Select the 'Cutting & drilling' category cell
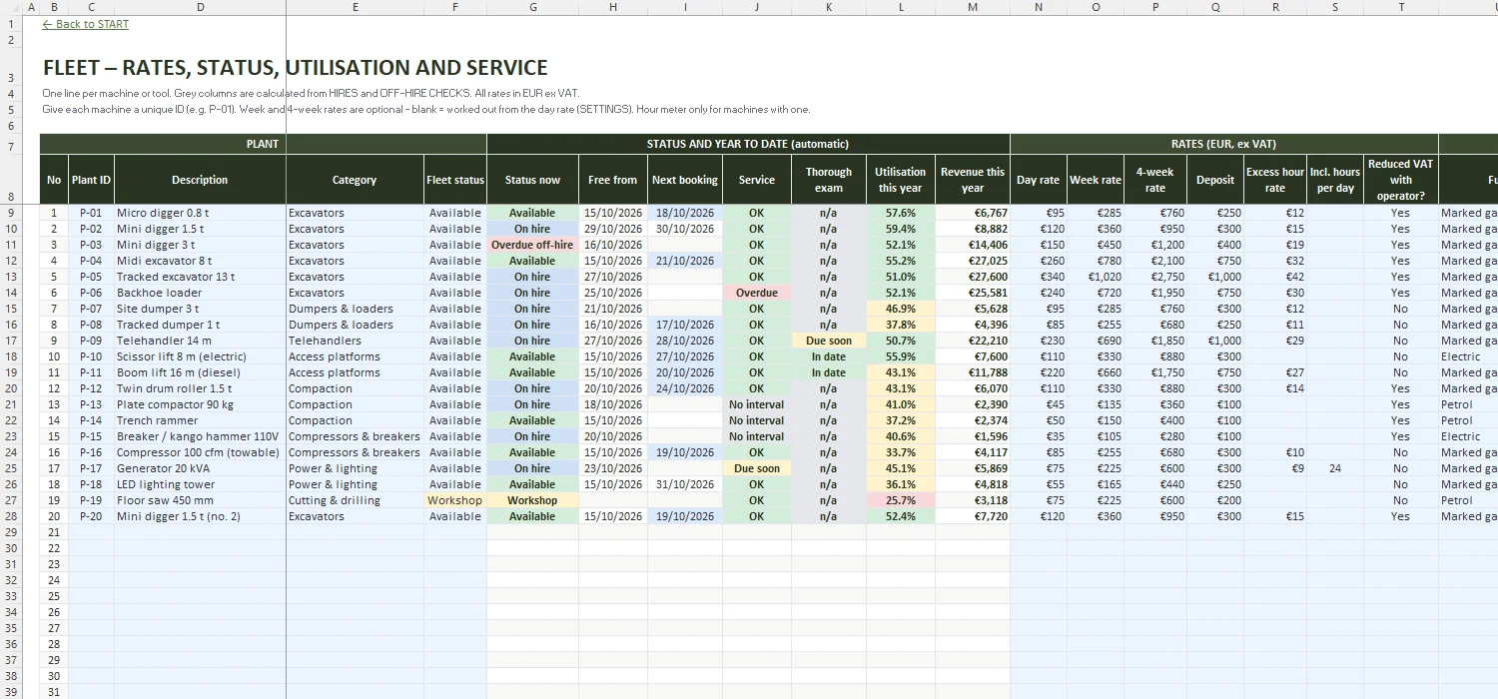Image resolution: width=1498 pixels, height=699 pixels. 355,500
